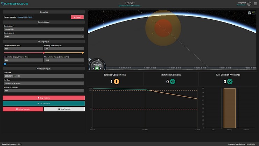Screen dimensions: 259x146
Task: Click the red danger zone on the globe
Action: pos(163,28)
